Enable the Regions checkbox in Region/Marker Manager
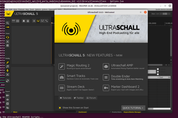Screen dimensions: 178x118 click(x=158, y=69)
